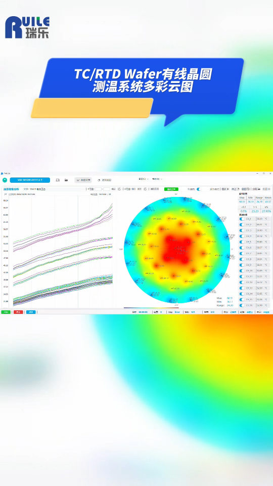Viewport: 273px width, 486px height.
Task: Toggle the switch above the wafer heat map
Action: pos(199,189)
